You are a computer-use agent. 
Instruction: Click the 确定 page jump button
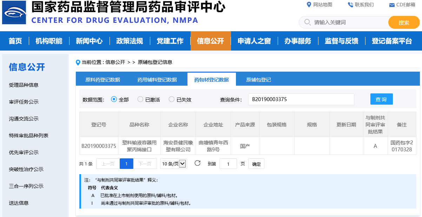[x=256, y=164]
